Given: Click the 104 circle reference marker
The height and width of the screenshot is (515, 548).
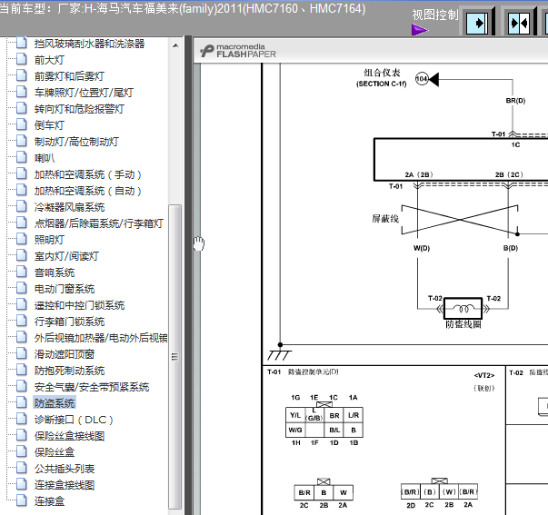Looking at the screenshot, I should (x=422, y=79).
